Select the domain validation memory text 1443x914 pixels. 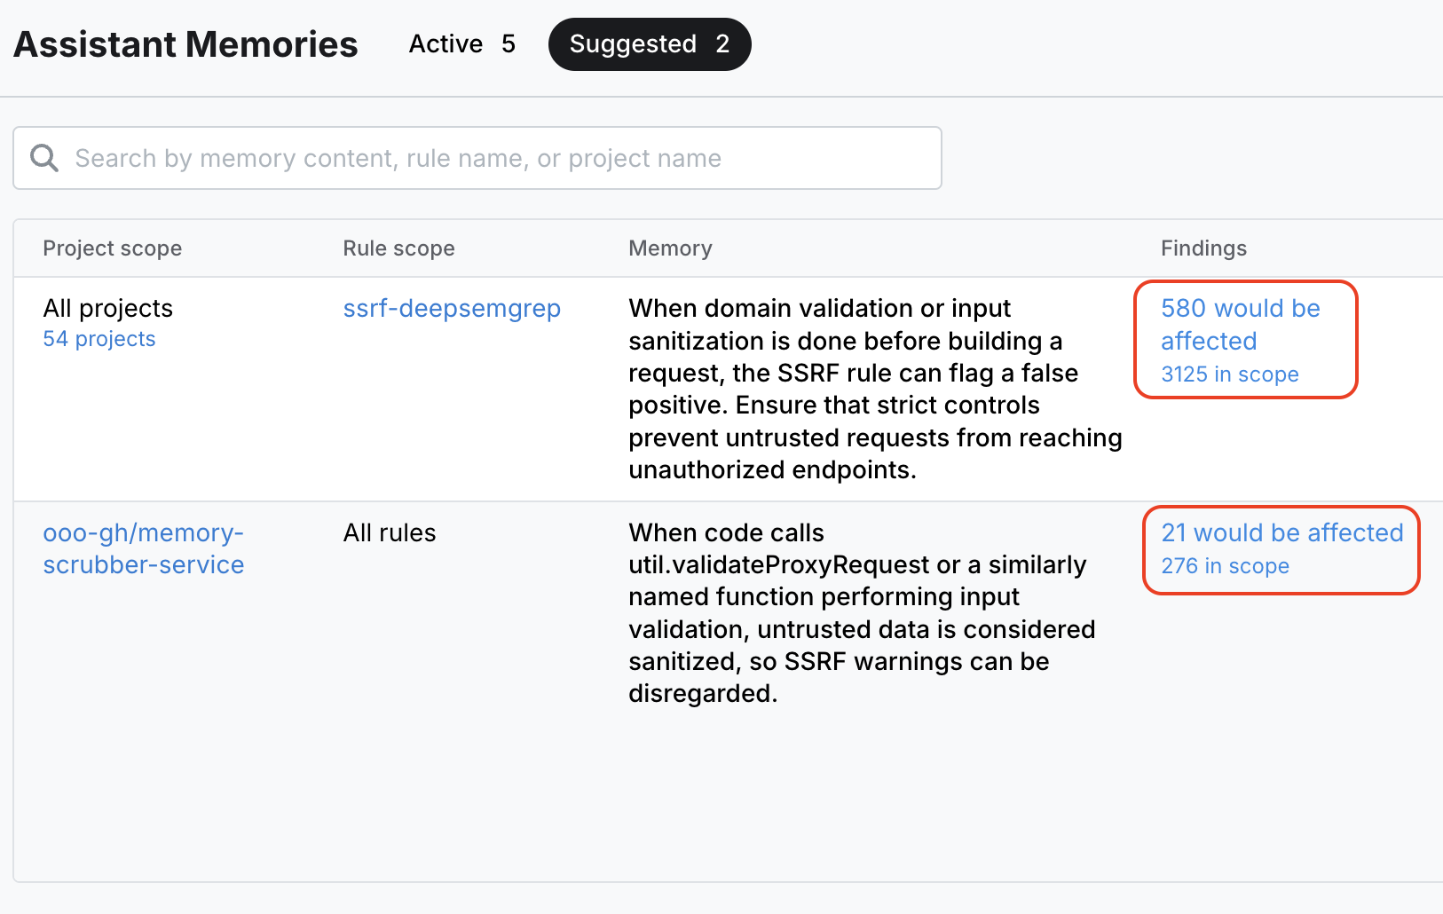click(874, 389)
